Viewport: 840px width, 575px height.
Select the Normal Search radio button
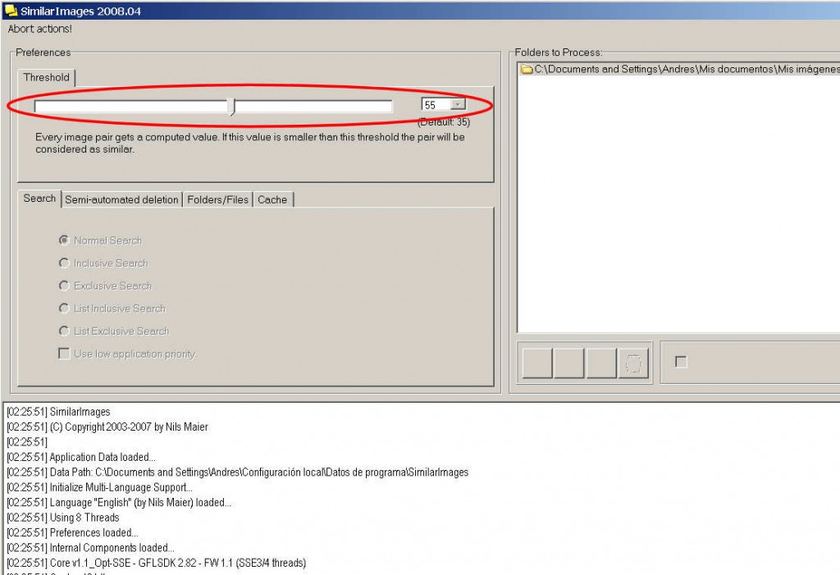coord(64,240)
